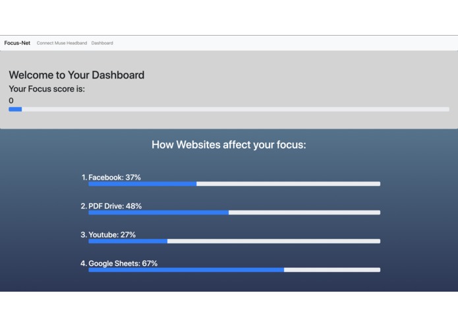Image resolution: width=458 pixels, height=326 pixels.
Task: Select the 'Your Focus score is:' text
Action: [x=47, y=89]
